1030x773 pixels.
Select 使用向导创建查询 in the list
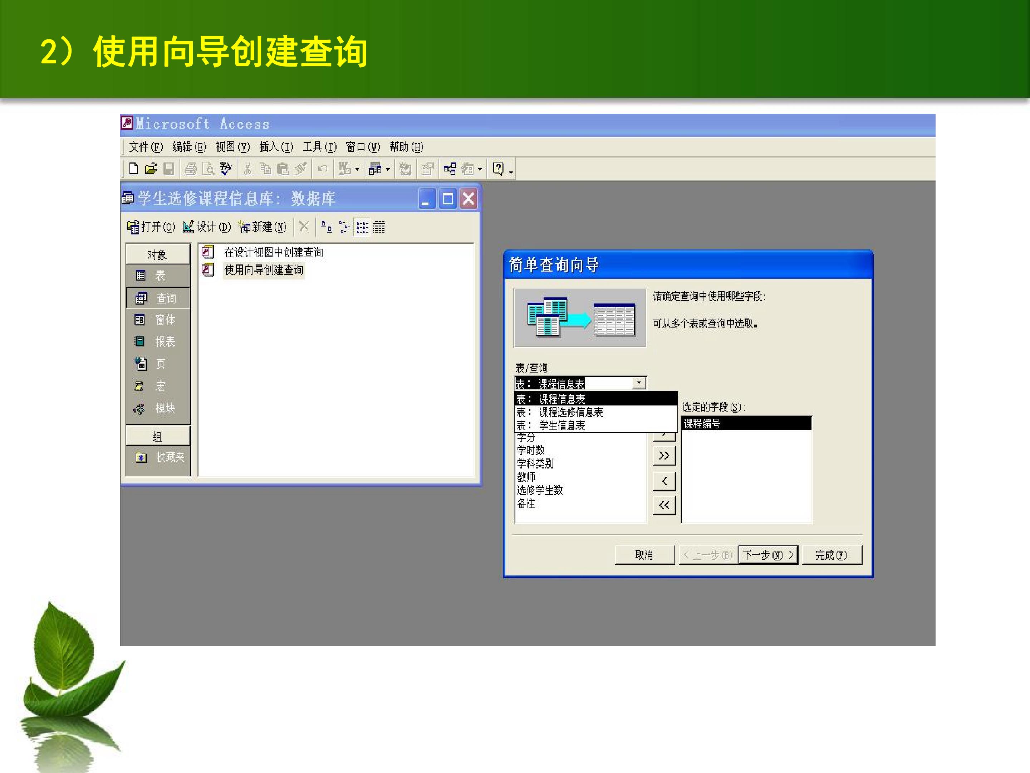[x=264, y=270]
